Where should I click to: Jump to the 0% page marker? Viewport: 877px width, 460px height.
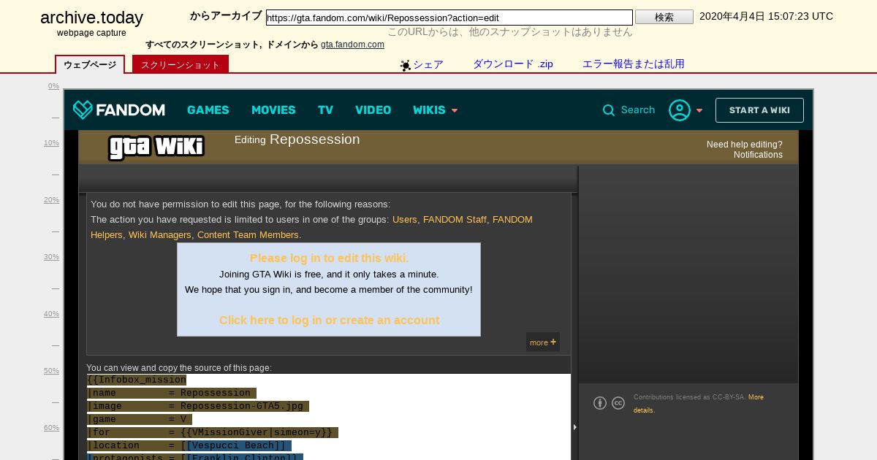tap(53, 86)
